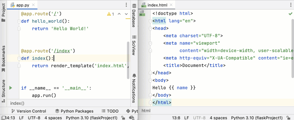Click greyed UTF-8 encoding in index.html status bar
The height and width of the screenshot is (120, 294).
199,118
